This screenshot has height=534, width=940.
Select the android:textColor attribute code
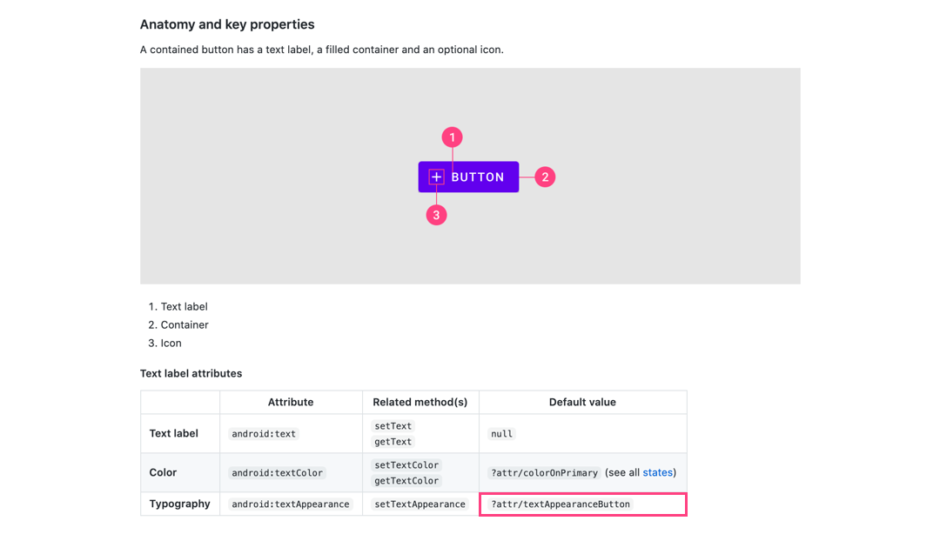[277, 473]
